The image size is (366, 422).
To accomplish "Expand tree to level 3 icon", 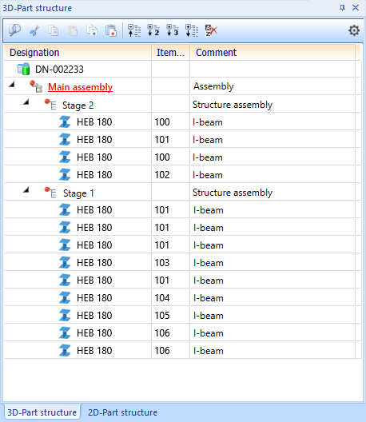I will point(173,30).
